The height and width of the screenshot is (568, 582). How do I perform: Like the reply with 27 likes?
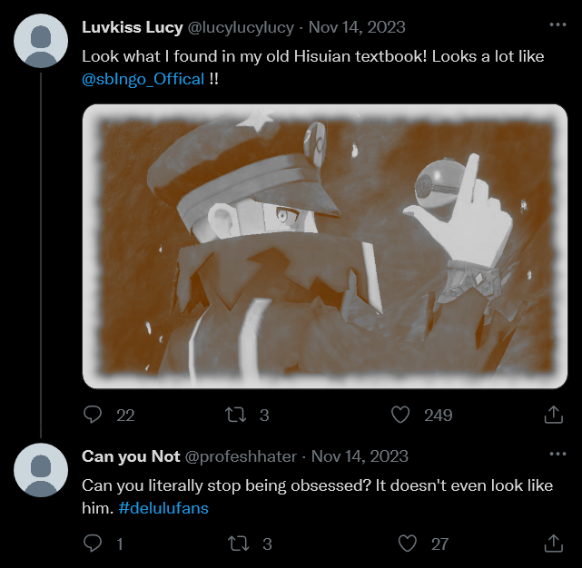409,544
